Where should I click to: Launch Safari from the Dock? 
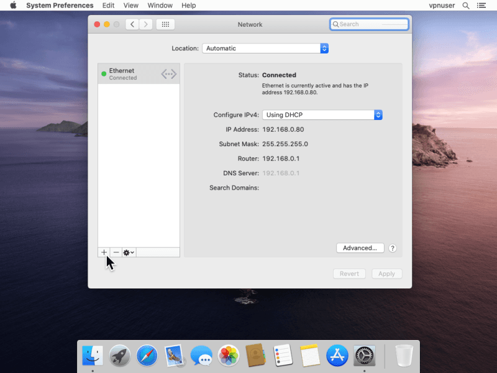(147, 356)
